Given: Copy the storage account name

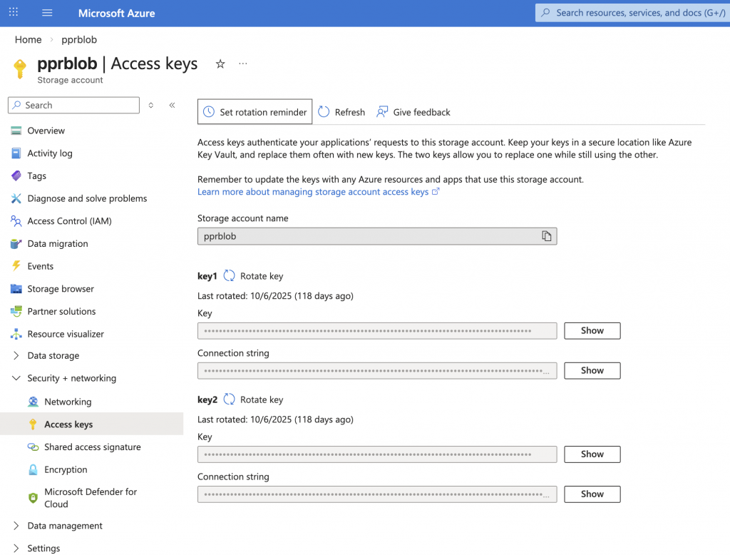Looking at the screenshot, I should tap(546, 236).
